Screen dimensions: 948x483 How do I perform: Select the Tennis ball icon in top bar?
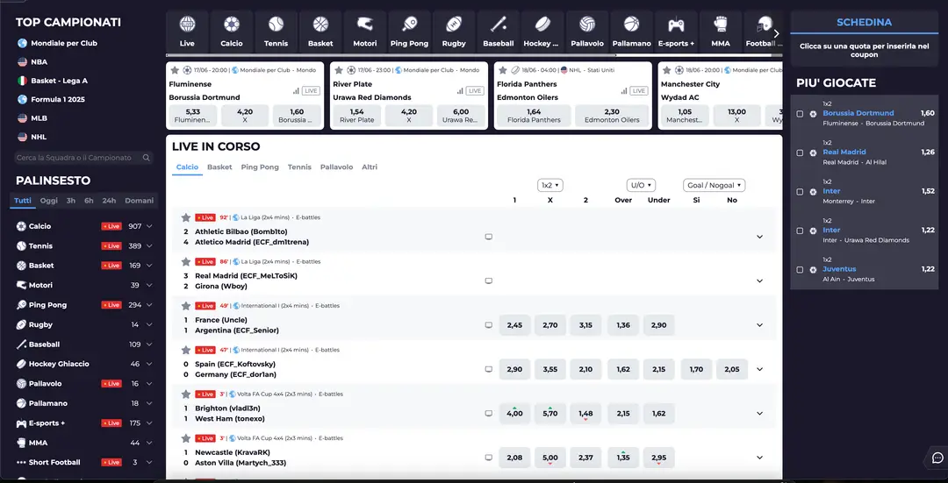[276, 25]
